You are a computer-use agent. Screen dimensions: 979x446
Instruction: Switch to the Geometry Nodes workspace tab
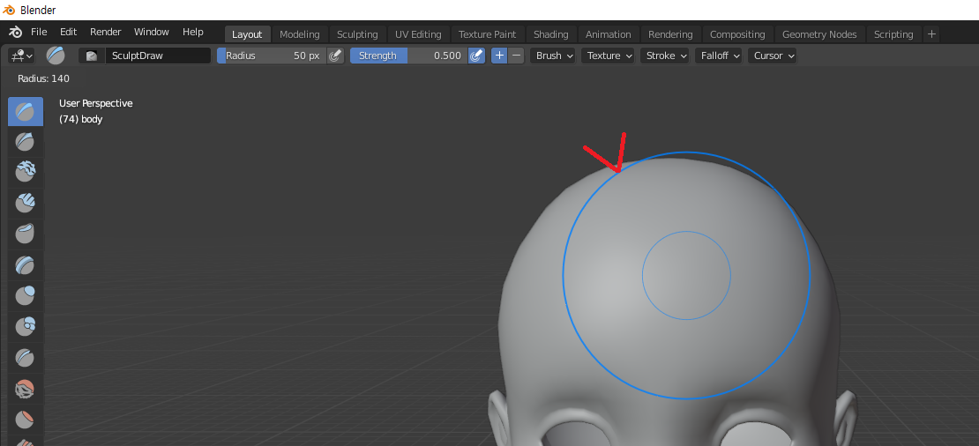pyautogui.click(x=819, y=34)
